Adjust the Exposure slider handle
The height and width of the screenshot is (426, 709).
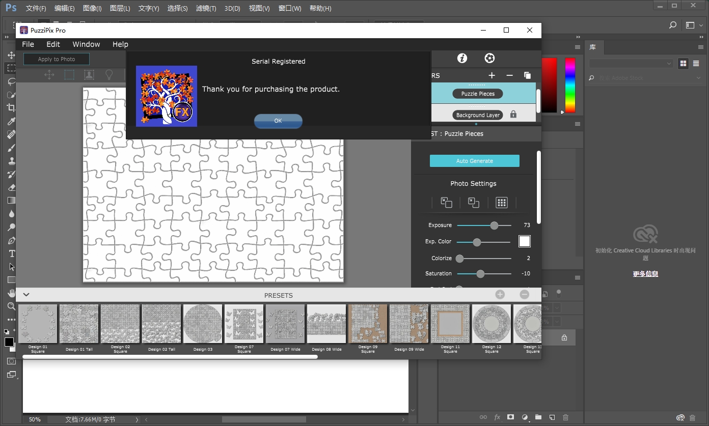(x=494, y=225)
